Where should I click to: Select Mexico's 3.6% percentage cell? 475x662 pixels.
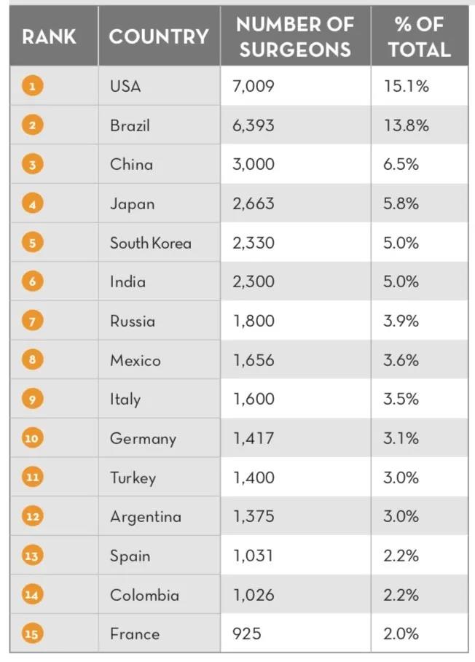pyautogui.click(x=401, y=360)
